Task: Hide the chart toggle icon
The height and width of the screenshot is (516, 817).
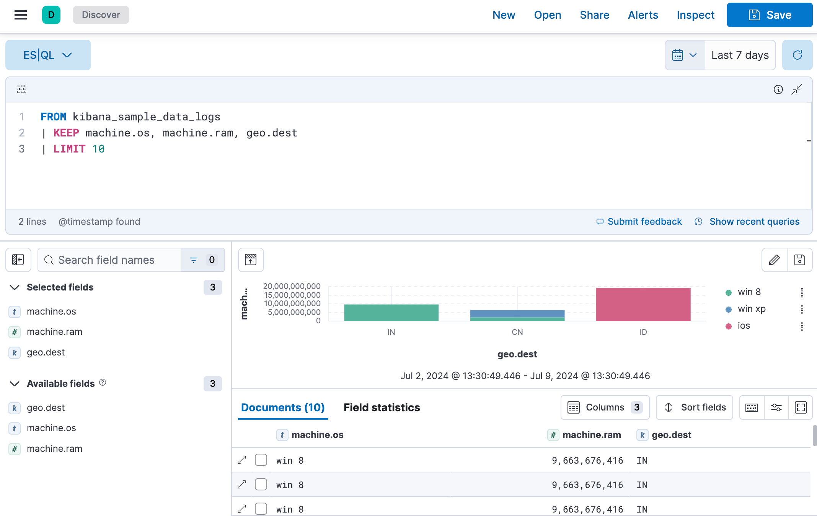Action: point(251,260)
